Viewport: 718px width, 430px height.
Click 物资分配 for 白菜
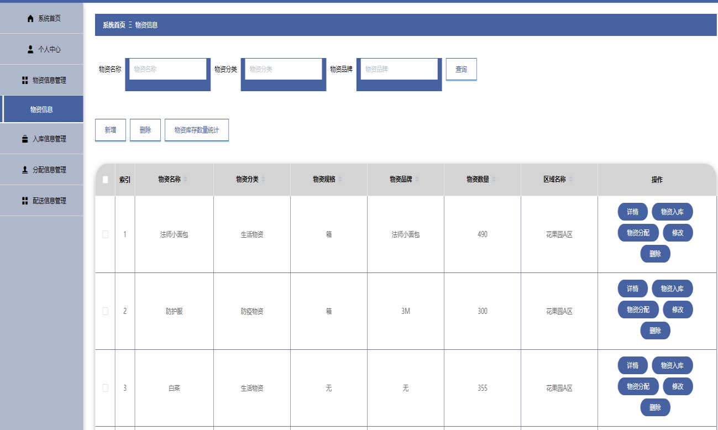[x=638, y=386]
